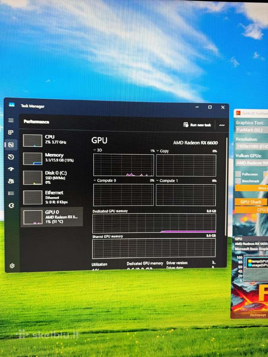
Task: Open the Task Manager hamburger navigation menu
Action: (11, 121)
